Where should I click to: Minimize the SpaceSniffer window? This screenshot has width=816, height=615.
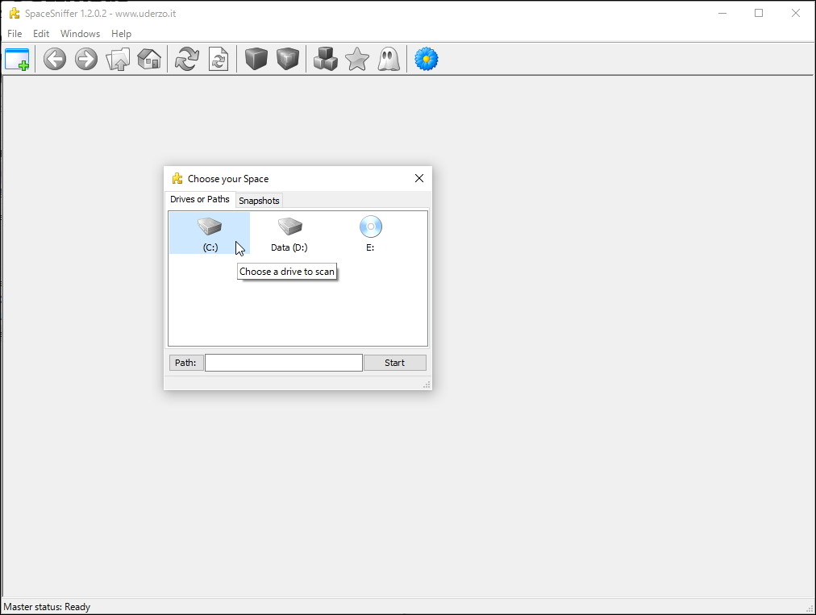coord(722,13)
